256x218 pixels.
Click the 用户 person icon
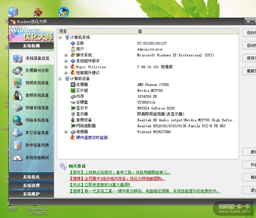[x=73, y=49]
